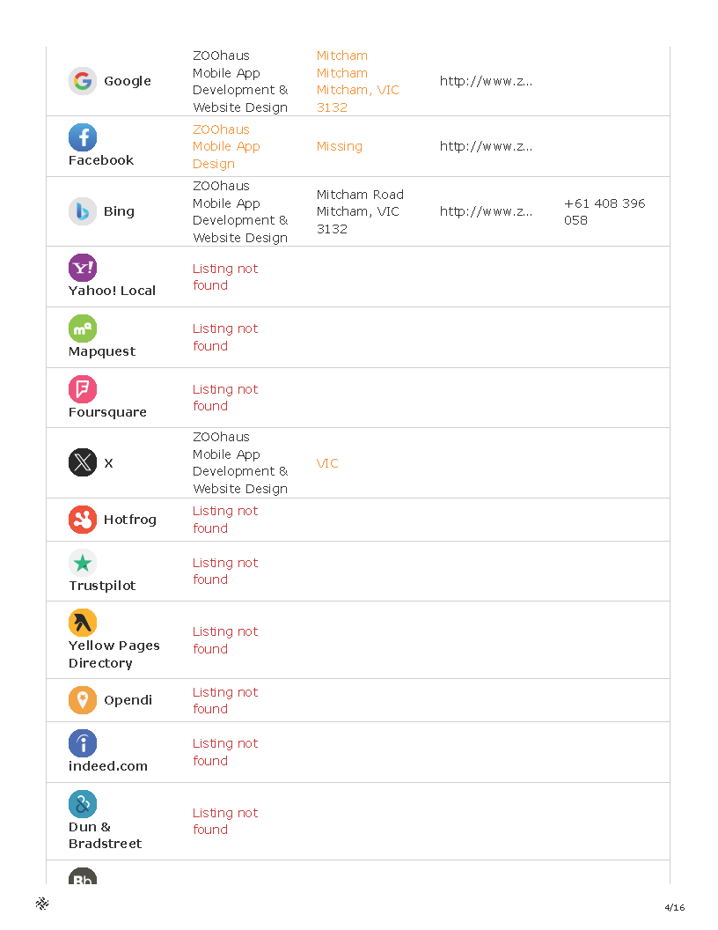This screenshot has width=718, height=930.
Task: Click the Missing address text for Facebook
Action: pyautogui.click(x=340, y=146)
